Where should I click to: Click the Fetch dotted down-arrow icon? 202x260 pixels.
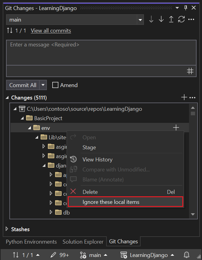coord(151,19)
